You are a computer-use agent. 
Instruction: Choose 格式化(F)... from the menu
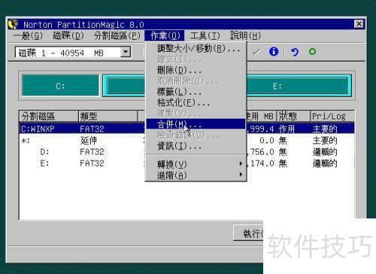(x=196, y=103)
